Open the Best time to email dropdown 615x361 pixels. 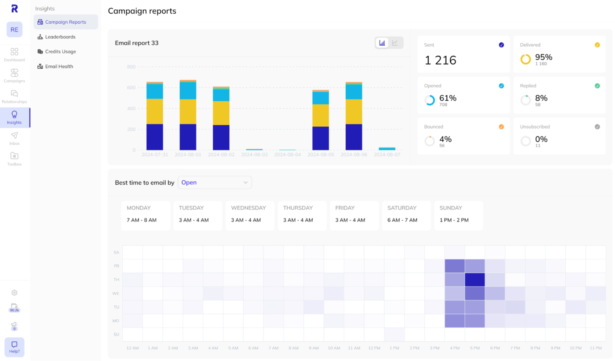point(215,182)
